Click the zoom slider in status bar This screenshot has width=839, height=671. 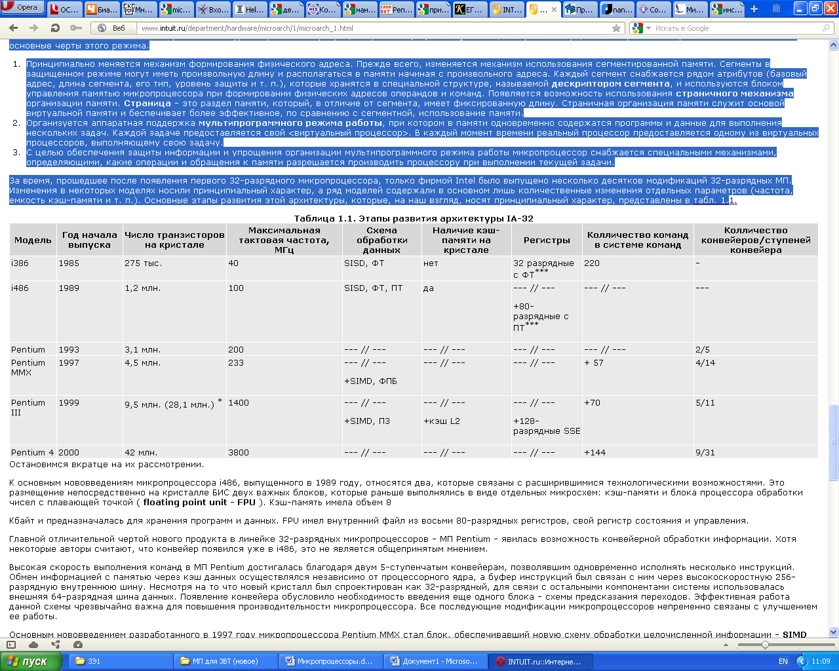point(764,645)
